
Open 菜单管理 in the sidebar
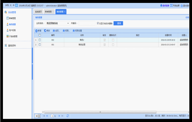12,18
